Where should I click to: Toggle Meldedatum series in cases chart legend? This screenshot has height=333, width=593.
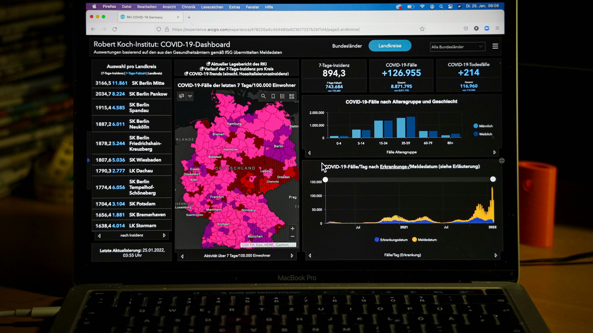[x=424, y=240]
